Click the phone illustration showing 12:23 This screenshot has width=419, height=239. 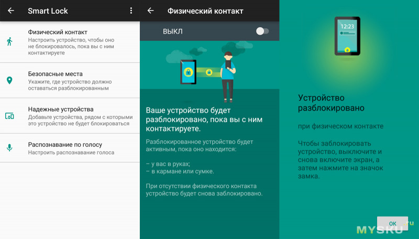pos(347,36)
